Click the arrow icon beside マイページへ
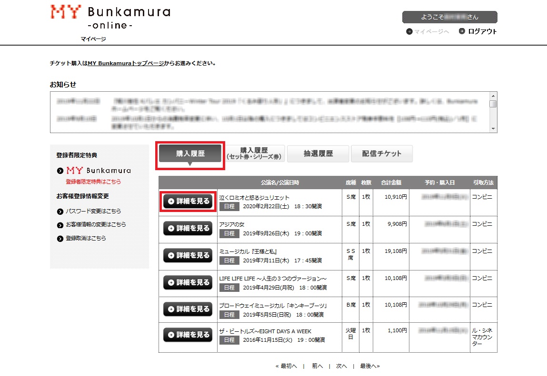Image resolution: width=547 pixels, height=376 pixels. click(x=409, y=31)
